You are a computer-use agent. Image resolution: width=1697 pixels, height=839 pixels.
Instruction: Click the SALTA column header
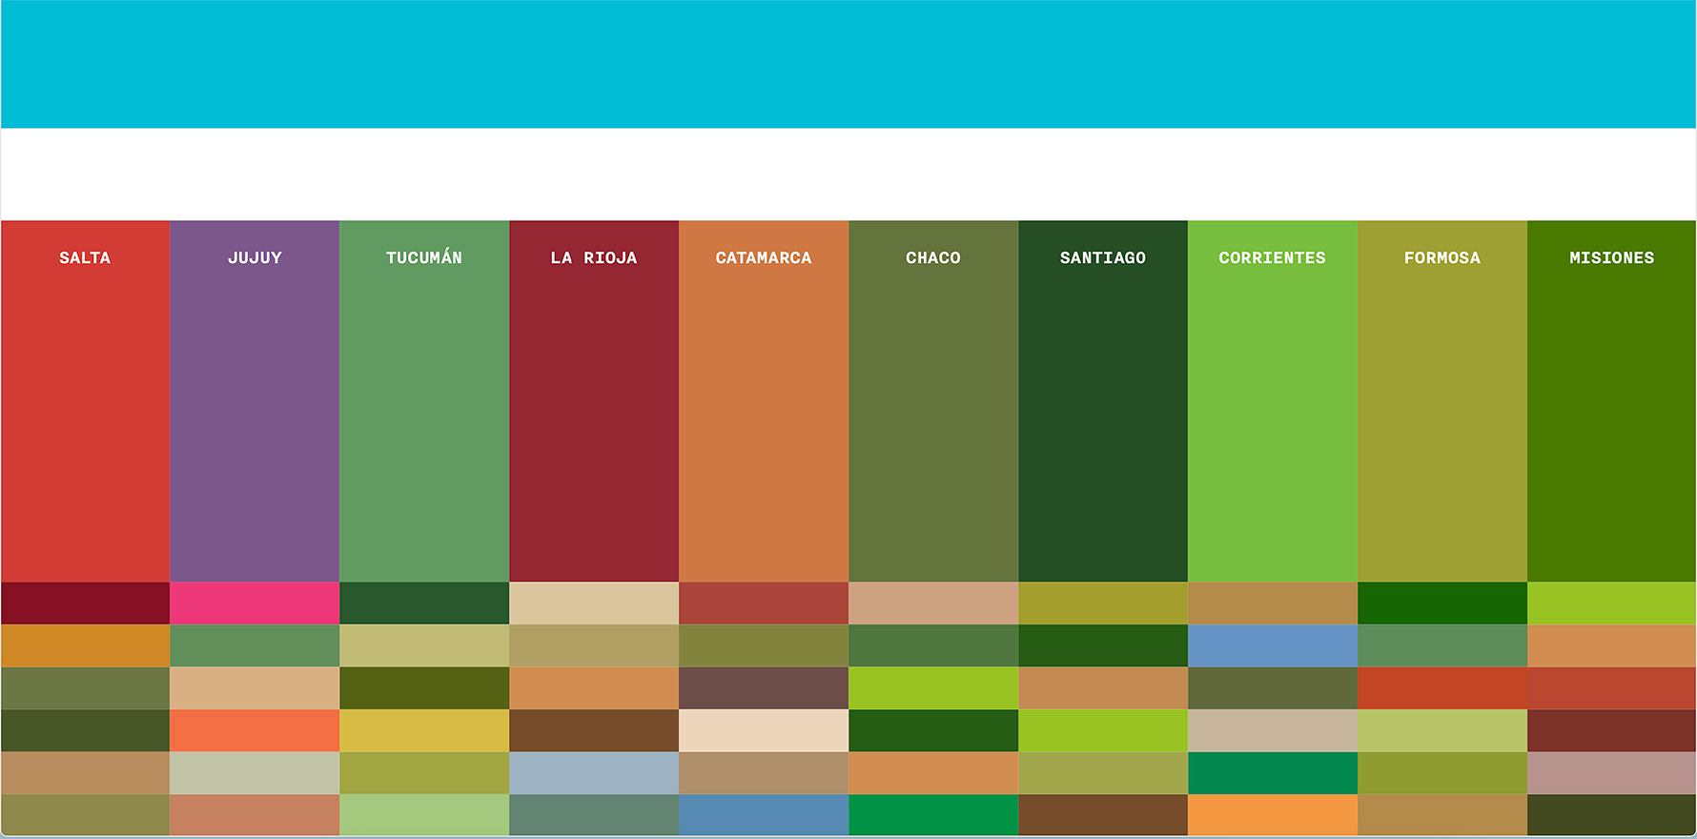pos(85,257)
